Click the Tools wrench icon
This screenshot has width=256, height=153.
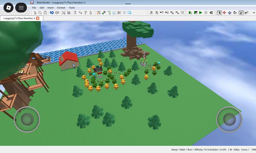[x=98, y=13]
